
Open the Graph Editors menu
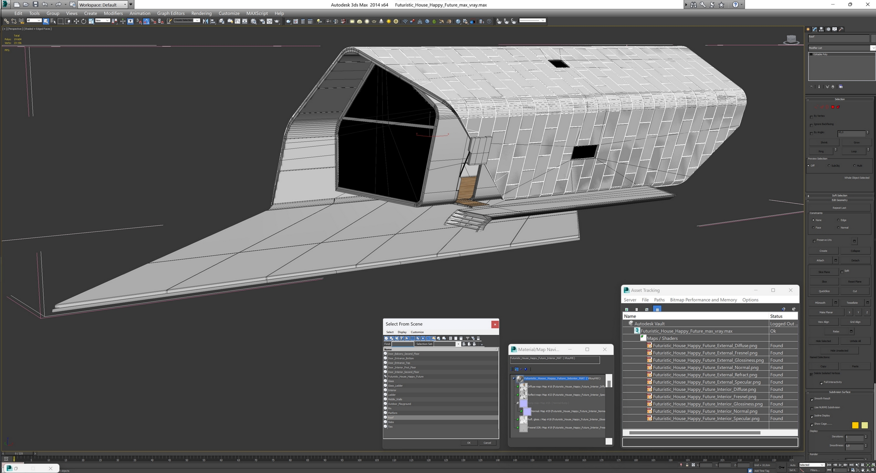pos(171,13)
